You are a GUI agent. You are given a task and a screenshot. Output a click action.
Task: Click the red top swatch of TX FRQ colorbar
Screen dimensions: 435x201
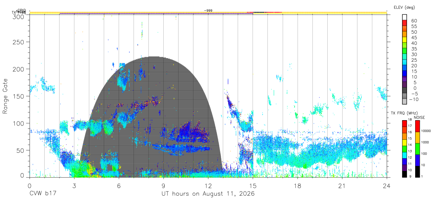click(x=405, y=123)
